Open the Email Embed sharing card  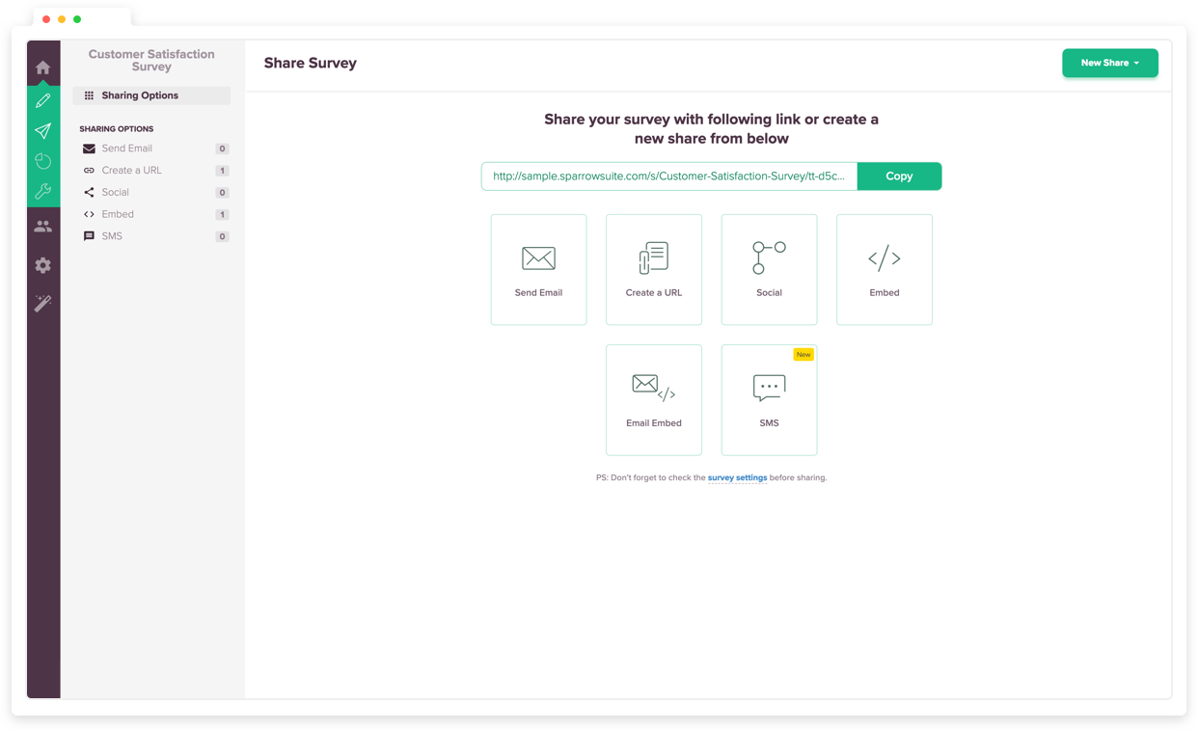click(653, 399)
